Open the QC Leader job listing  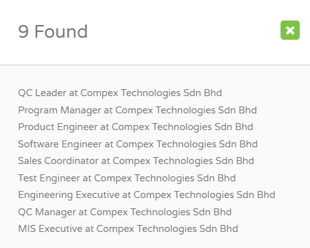click(x=120, y=93)
